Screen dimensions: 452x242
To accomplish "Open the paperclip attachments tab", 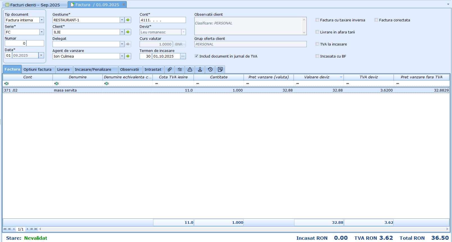I will [x=169, y=69].
